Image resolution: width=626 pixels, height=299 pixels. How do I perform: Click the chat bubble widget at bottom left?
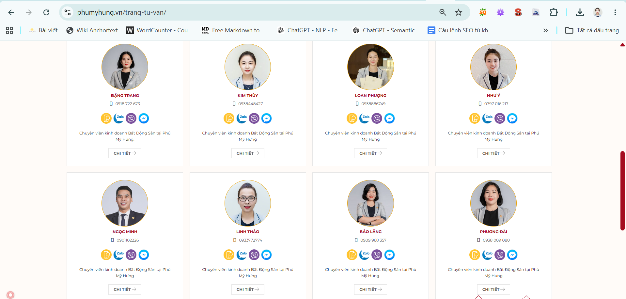(x=10, y=295)
